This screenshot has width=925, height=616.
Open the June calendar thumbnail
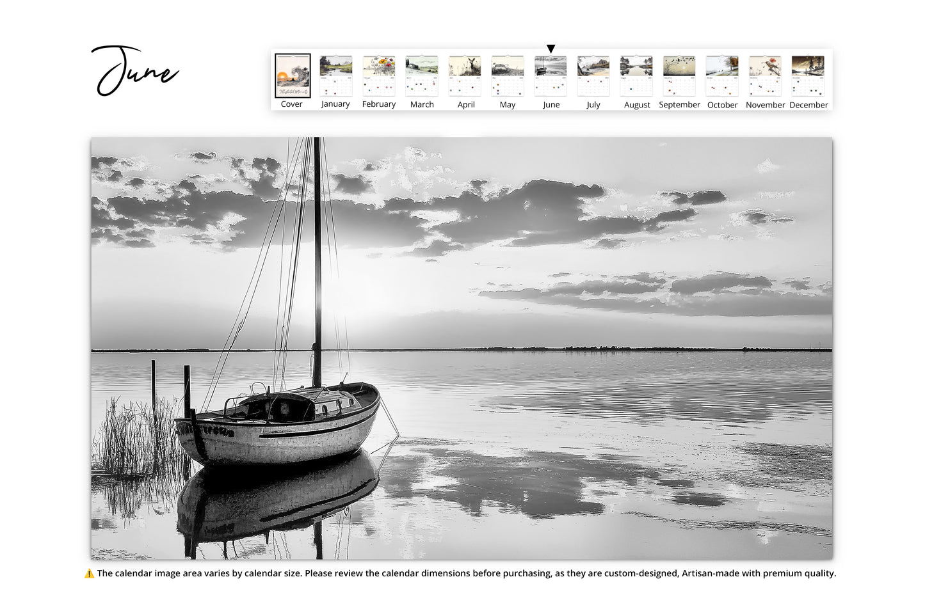click(x=551, y=75)
